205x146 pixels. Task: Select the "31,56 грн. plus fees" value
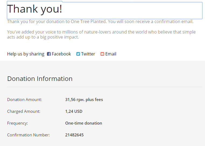click(84, 100)
